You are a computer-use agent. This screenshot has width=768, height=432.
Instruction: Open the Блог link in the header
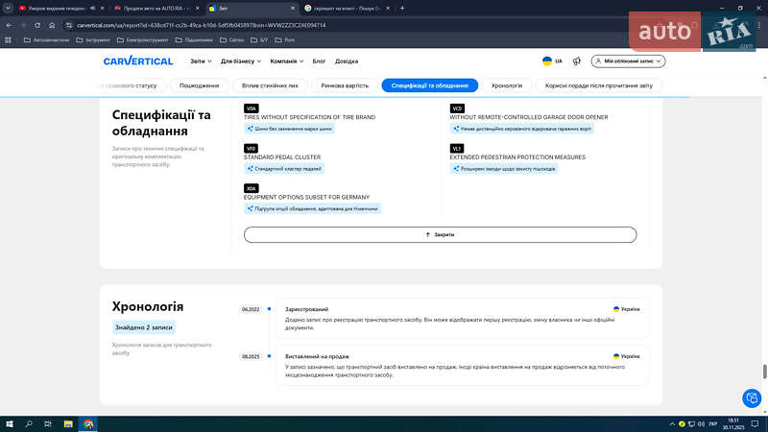319,60
